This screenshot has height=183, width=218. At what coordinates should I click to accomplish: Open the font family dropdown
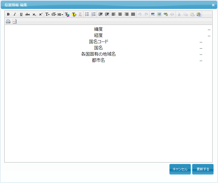tap(47, 14)
